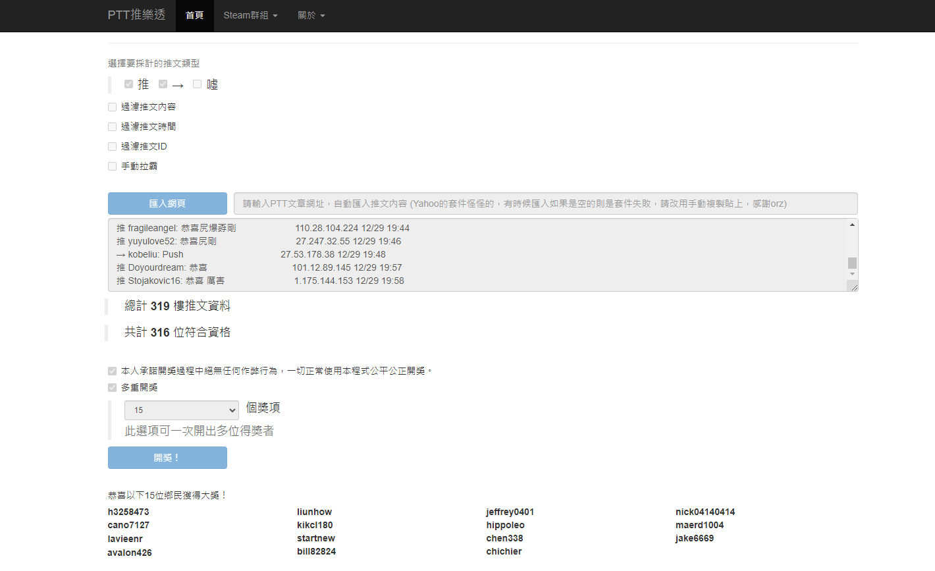The width and height of the screenshot is (935, 571).
Task: Click winner name nick04140414
Action: click(x=705, y=512)
